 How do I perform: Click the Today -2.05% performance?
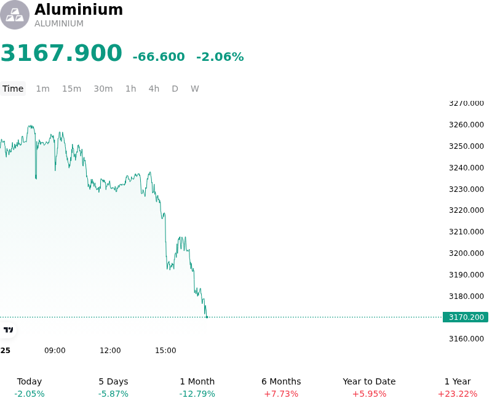(x=30, y=388)
